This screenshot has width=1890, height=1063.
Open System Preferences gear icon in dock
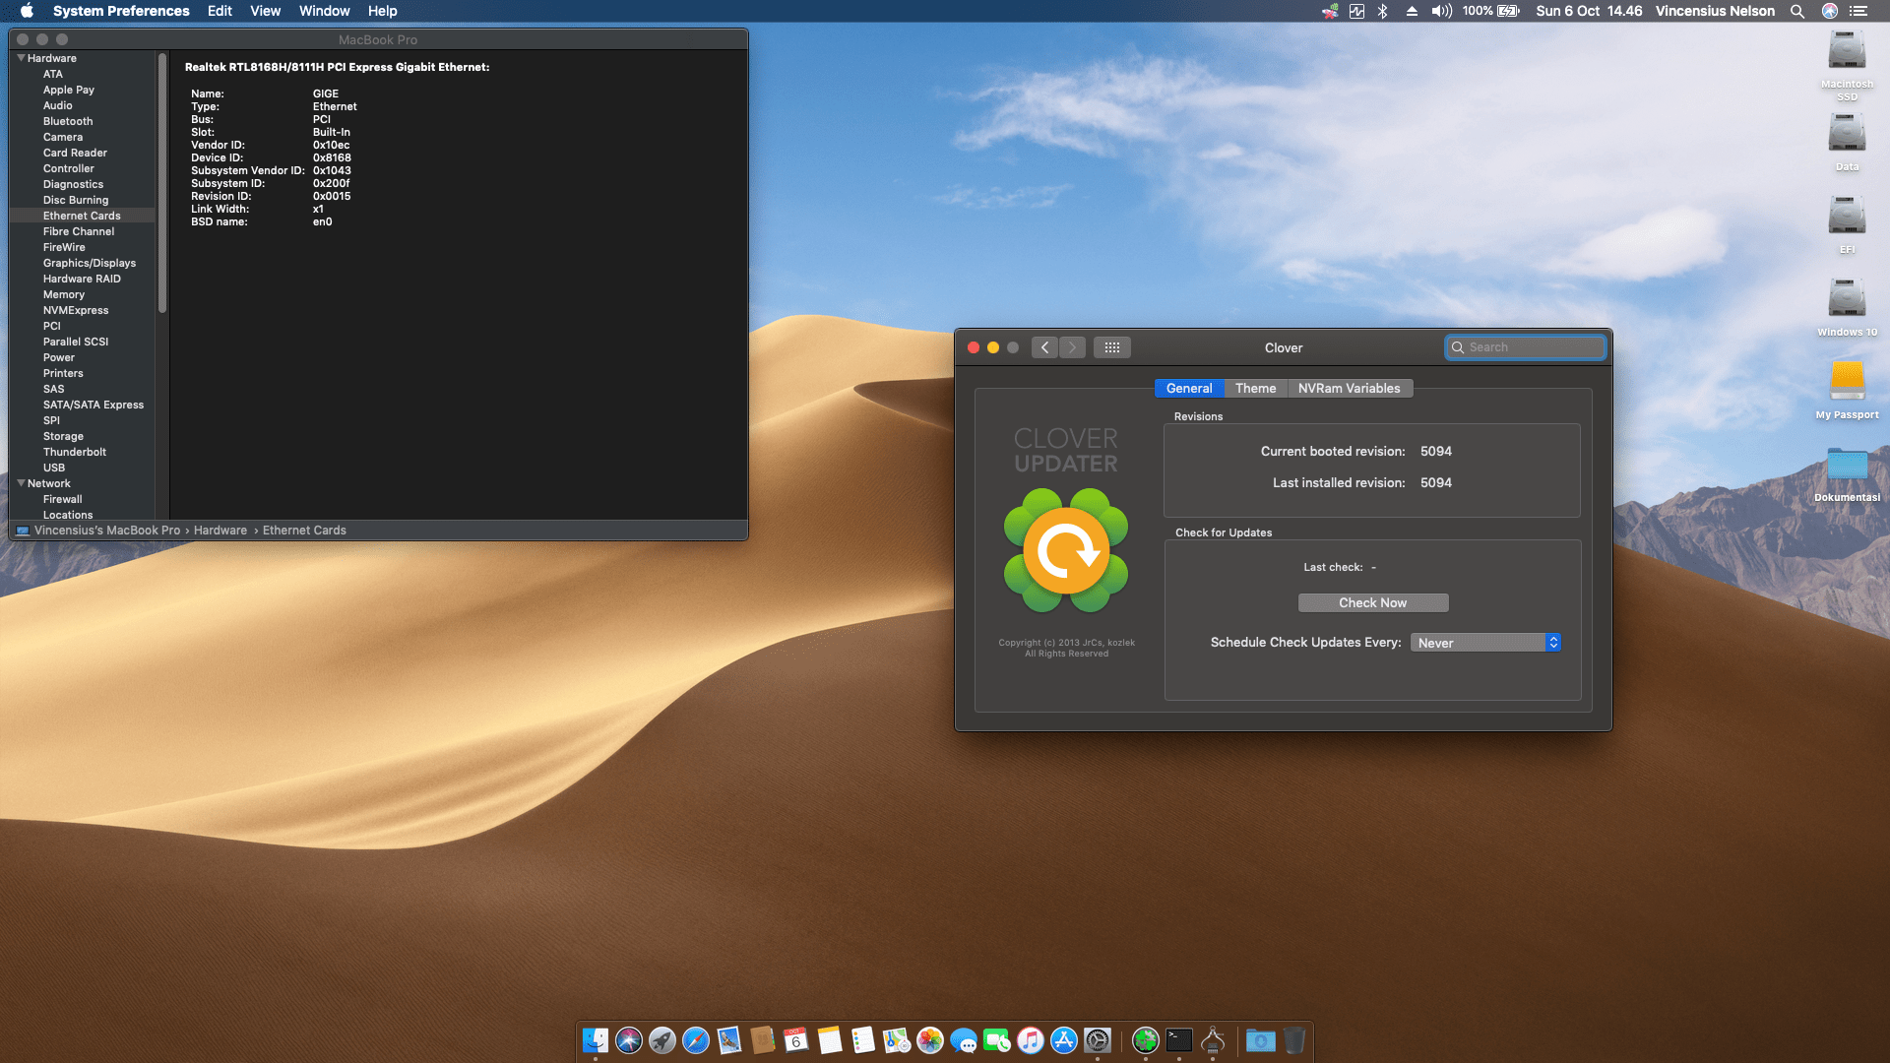click(x=1099, y=1039)
